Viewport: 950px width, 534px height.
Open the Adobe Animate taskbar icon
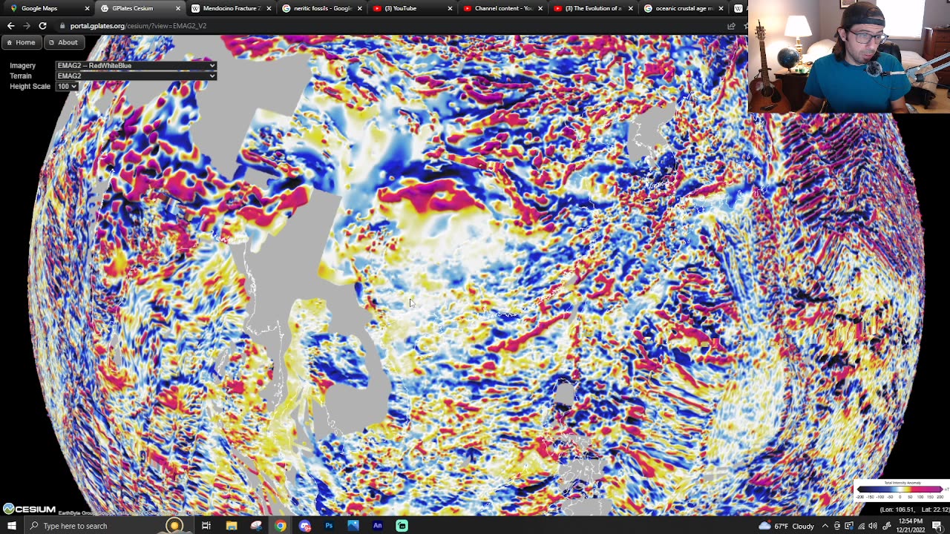377,526
